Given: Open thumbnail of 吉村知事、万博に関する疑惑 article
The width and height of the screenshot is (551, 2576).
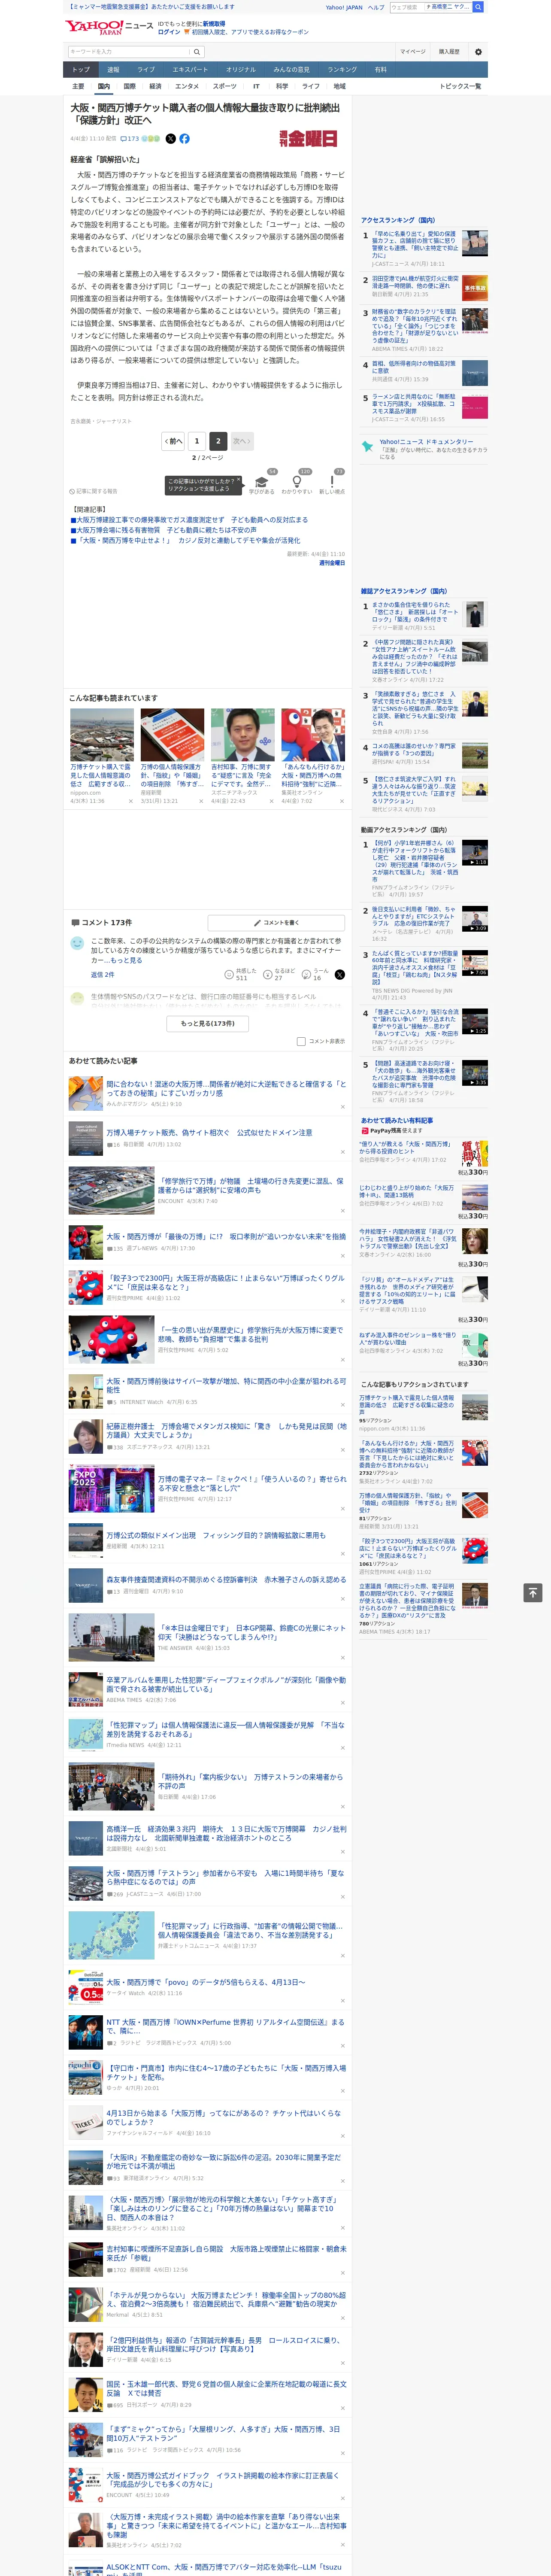Looking at the screenshot, I should 243,735.
